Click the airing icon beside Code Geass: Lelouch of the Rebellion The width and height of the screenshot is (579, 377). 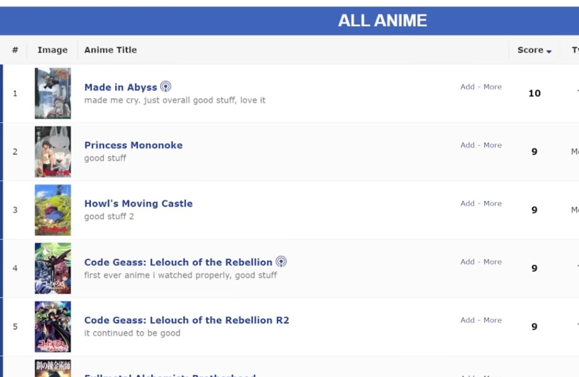[281, 261]
